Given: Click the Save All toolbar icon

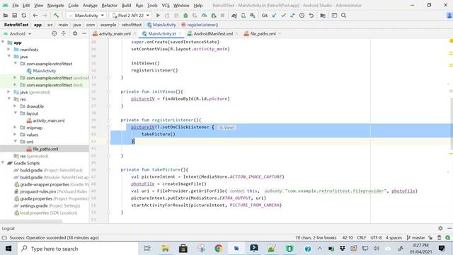Looking at the screenshot, I should 14,16.
